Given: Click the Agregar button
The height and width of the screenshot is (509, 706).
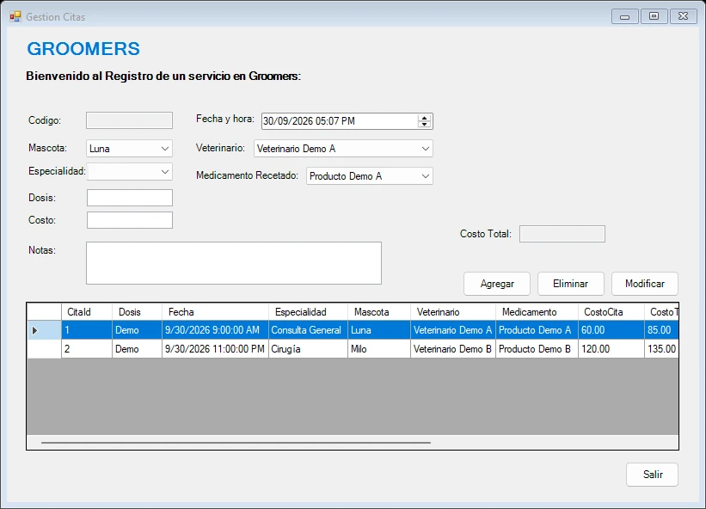Looking at the screenshot, I should (497, 284).
